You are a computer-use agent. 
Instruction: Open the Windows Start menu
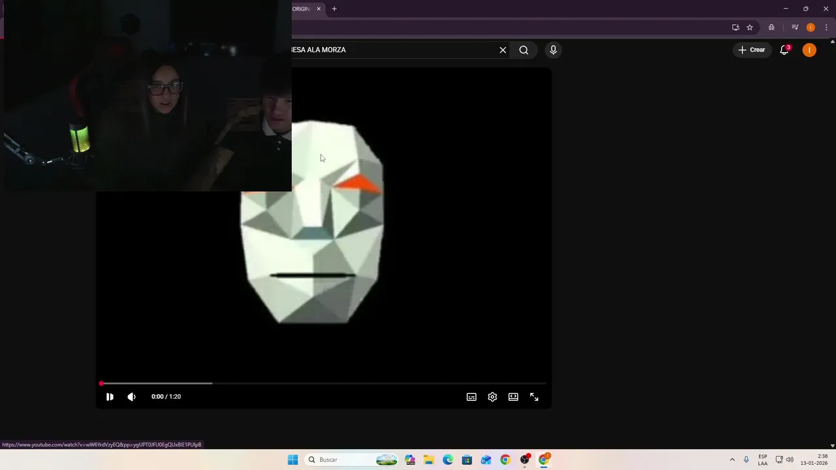click(293, 460)
